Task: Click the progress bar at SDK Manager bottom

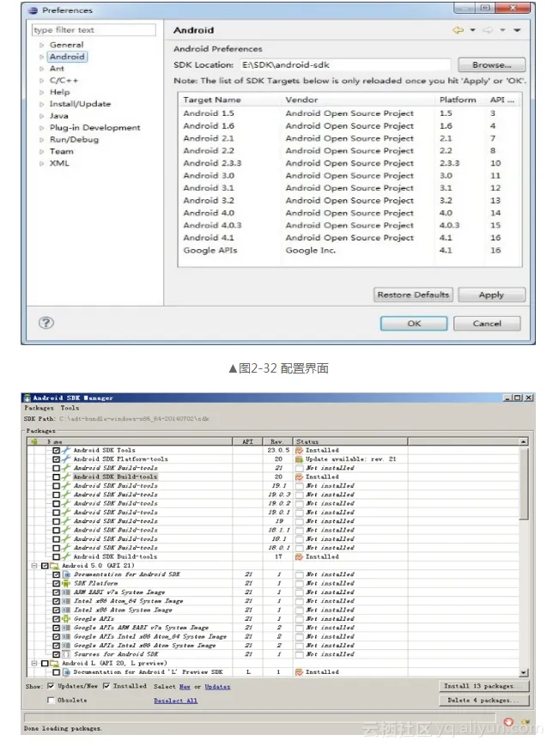Action: click(x=260, y=717)
